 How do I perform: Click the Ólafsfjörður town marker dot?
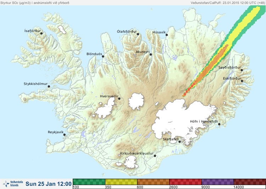[138, 34]
